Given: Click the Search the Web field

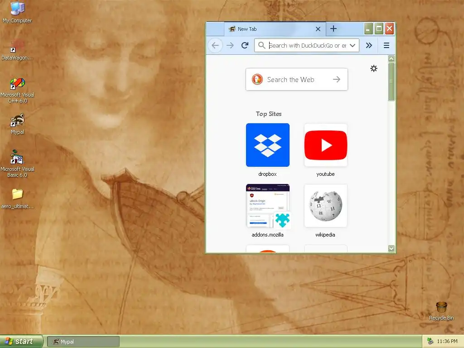Looking at the screenshot, I should click(x=296, y=79).
